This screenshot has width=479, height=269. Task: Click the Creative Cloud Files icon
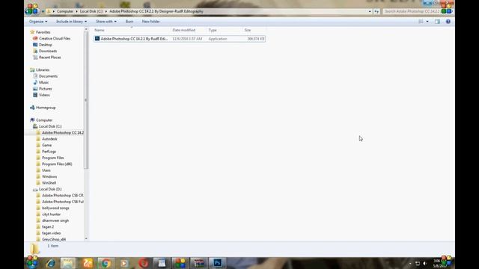pos(35,38)
